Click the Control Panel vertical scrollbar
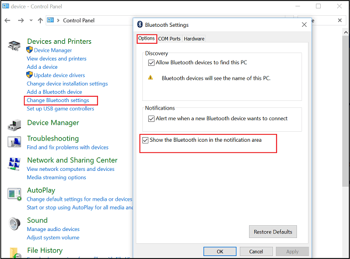This screenshot has width=350, height=259. 345,144
